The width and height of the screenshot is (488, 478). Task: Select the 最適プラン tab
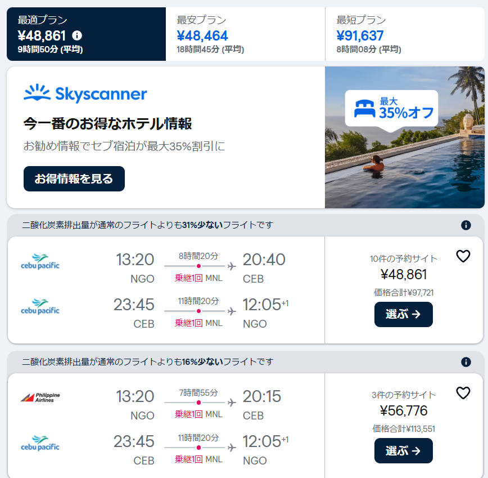click(86, 34)
